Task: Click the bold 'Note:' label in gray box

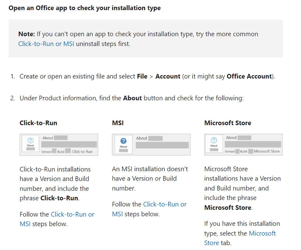Action: (x=27, y=34)
